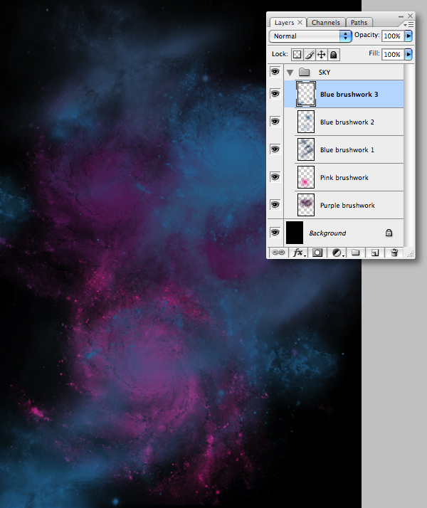
Task: Minimize the Layers palette
Action: pyautogui.click(x=401, y=16)
